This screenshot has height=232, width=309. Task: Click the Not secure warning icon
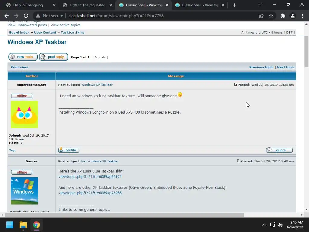(38, 16)
